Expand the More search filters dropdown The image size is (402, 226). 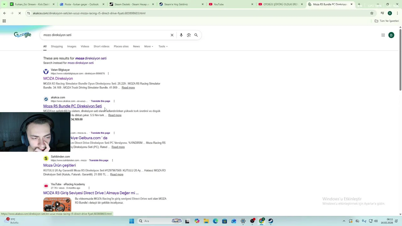tap(149, 46)
